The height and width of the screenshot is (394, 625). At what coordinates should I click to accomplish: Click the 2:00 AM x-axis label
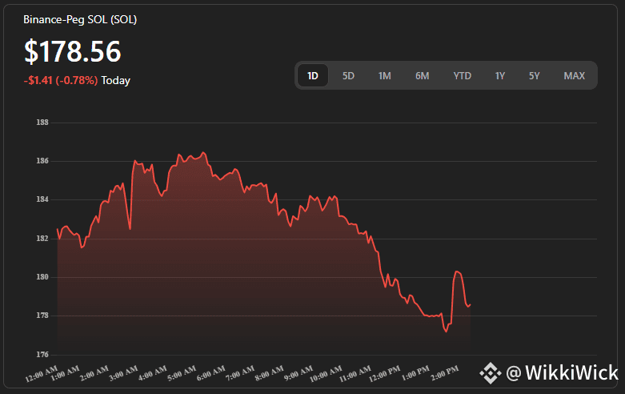[94, 373]
